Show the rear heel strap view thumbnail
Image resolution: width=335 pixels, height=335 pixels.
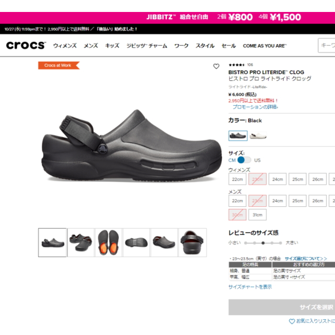192,243
